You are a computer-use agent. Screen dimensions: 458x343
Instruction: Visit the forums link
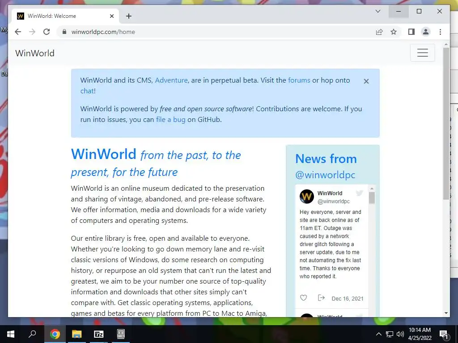299,80
